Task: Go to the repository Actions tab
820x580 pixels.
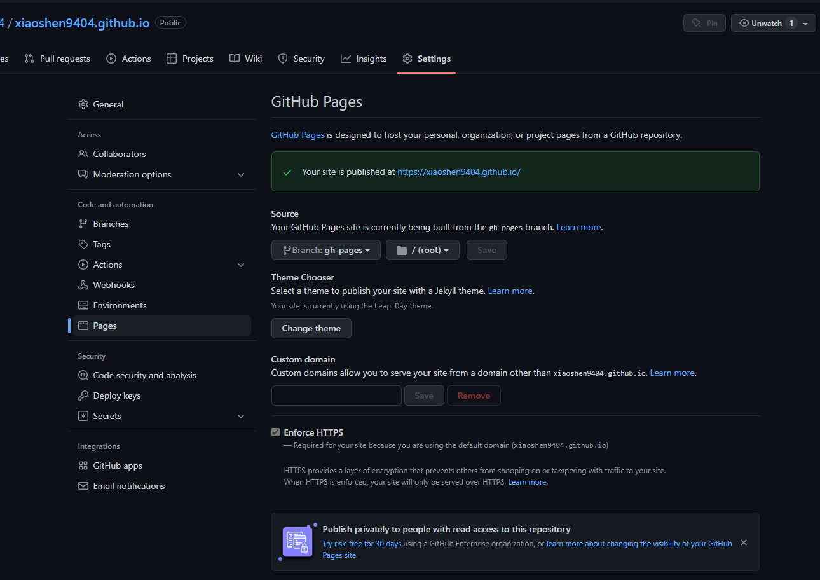Action: coord(128,59)
